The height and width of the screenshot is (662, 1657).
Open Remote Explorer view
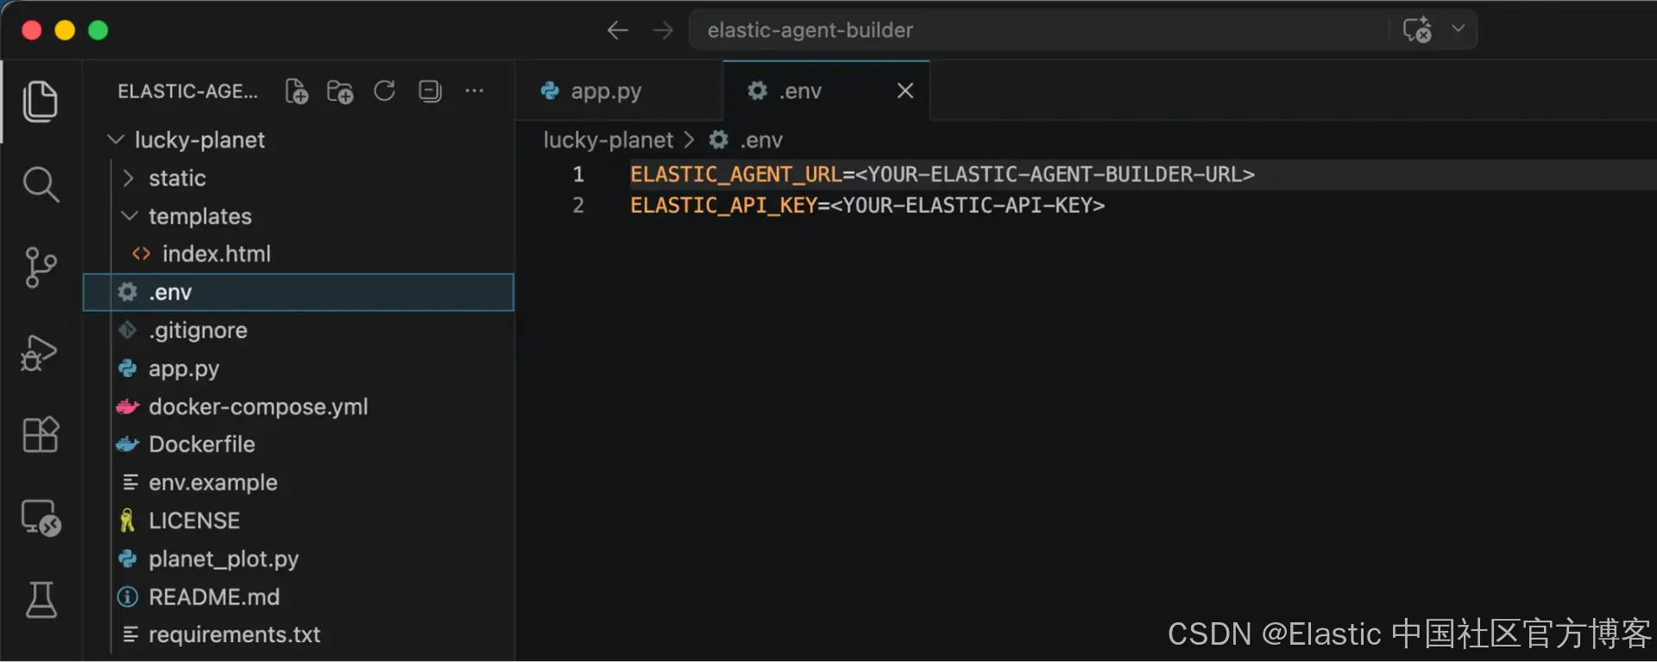click(x=41, y=518)
